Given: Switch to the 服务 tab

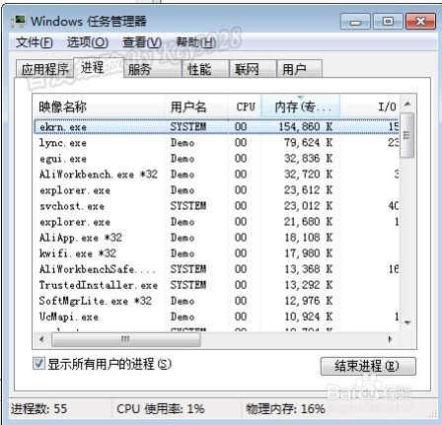Looking at the screenshot, I should tap(153, 69).
